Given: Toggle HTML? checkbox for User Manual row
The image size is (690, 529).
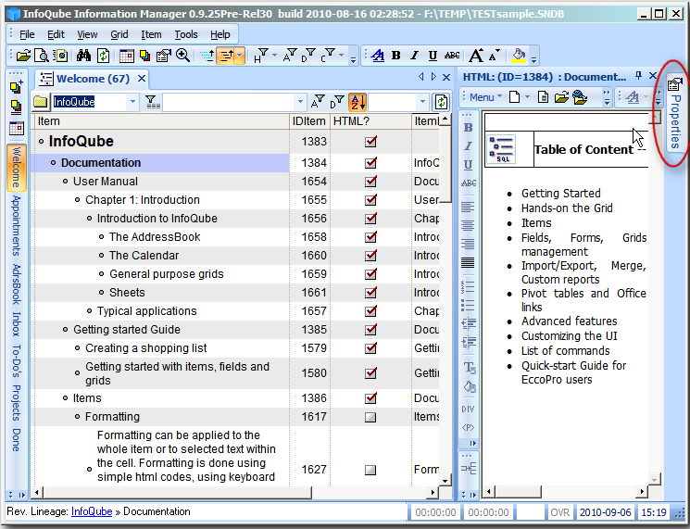Looking at the screenshot, I should 370,181.
